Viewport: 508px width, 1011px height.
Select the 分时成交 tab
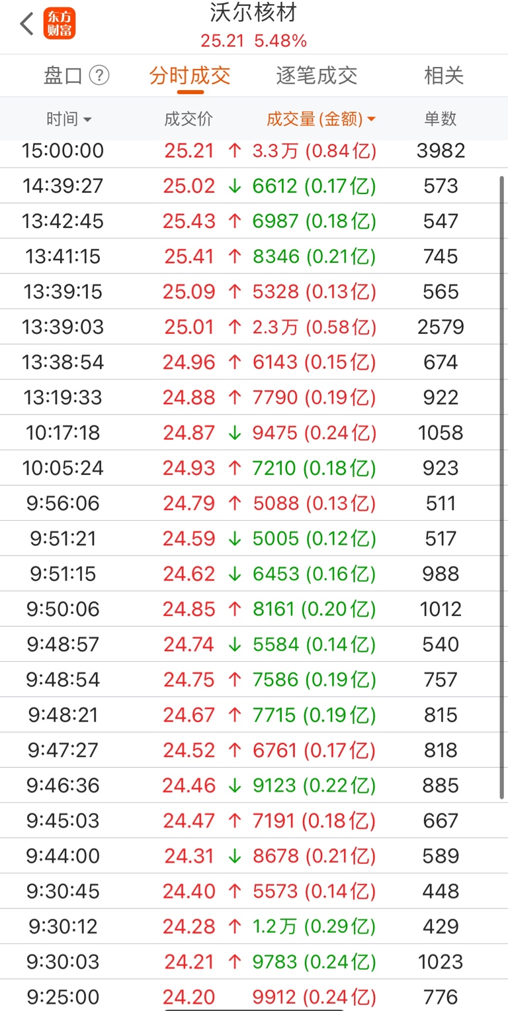[190, 76]
